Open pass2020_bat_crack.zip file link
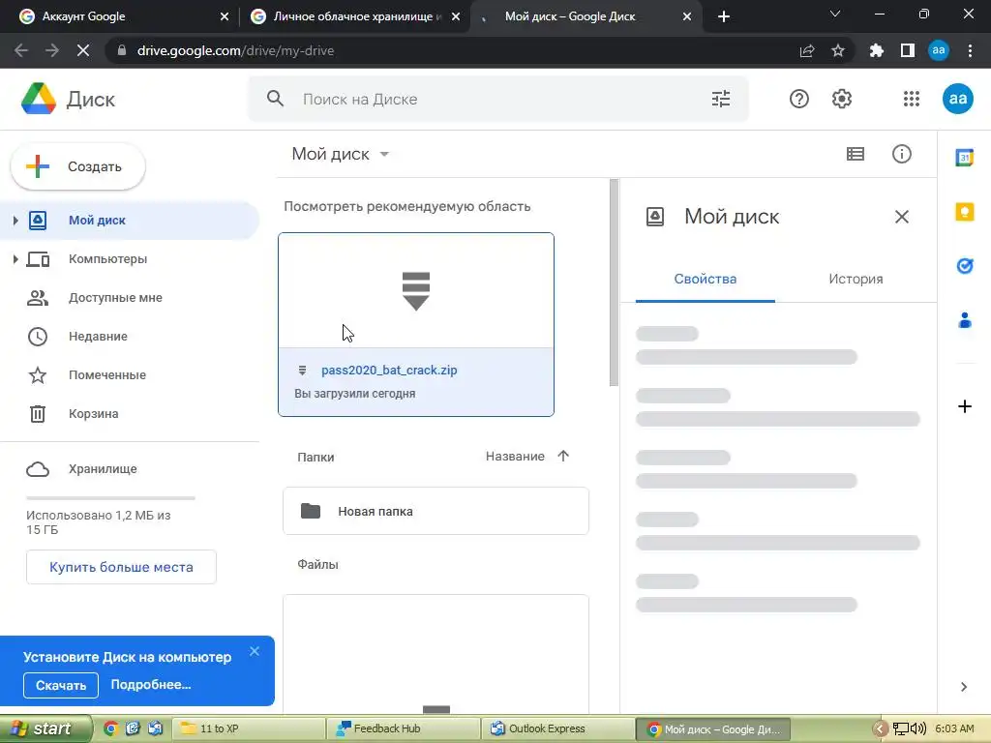Viewport: 991px width, 743px height. tap(389, 371)
